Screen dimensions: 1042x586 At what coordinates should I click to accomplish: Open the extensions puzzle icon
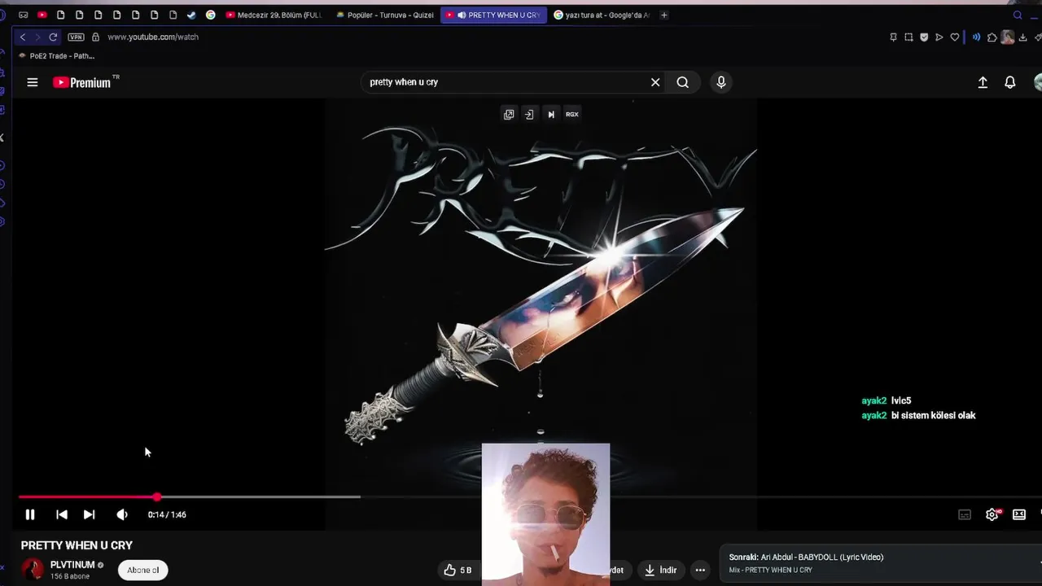tap(992, 37)
